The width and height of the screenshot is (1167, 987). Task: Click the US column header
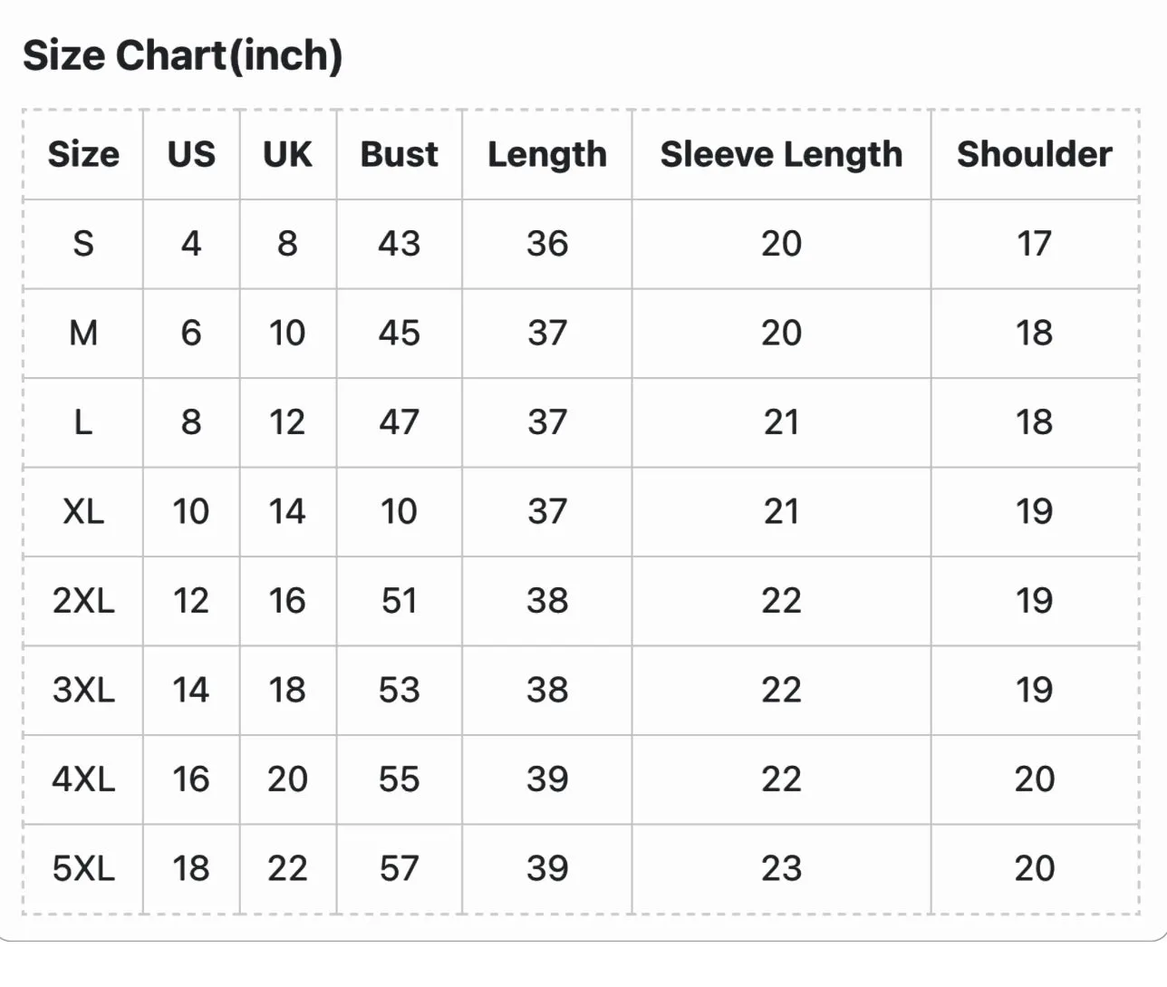tap(191, 154)
